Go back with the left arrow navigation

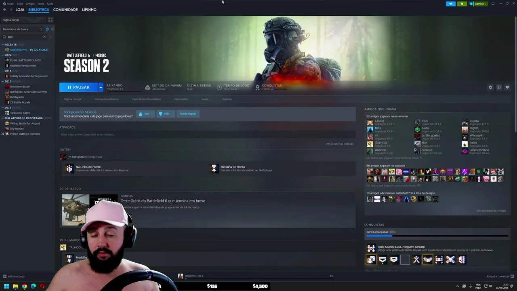tap(5, 10)
